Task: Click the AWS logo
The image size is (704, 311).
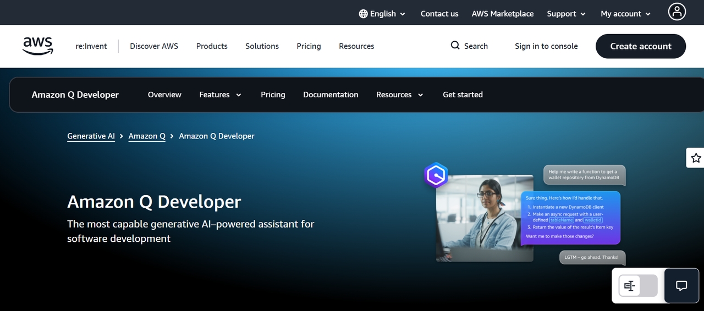Action: pyautogui.click(x=38, y=46)
